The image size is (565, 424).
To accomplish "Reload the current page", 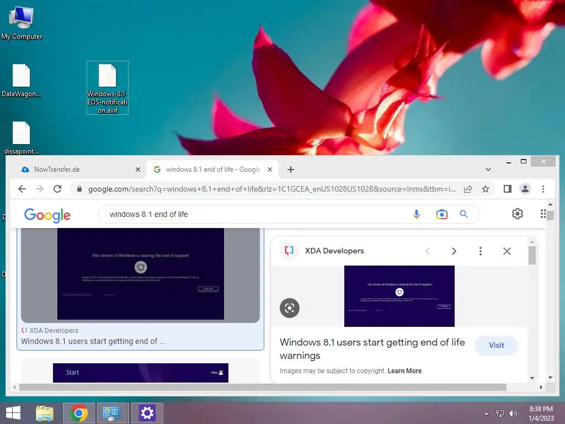I will (x=57, y=189).
